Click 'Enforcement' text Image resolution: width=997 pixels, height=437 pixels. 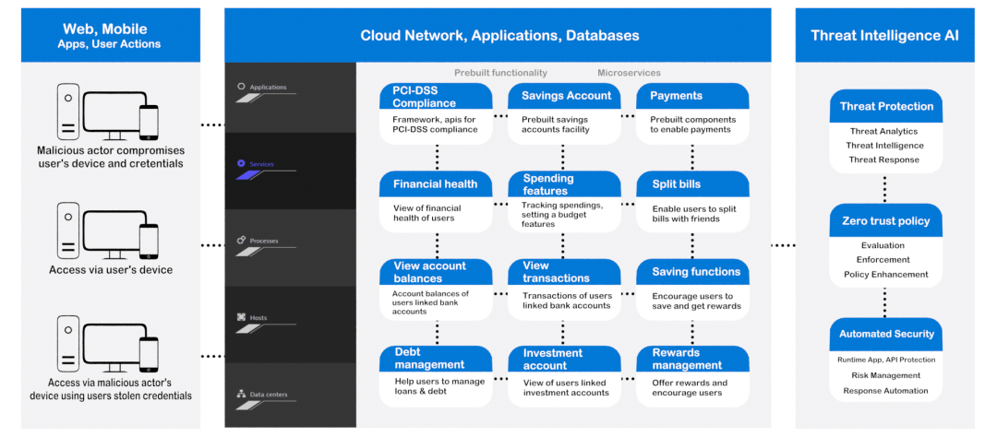883,259
